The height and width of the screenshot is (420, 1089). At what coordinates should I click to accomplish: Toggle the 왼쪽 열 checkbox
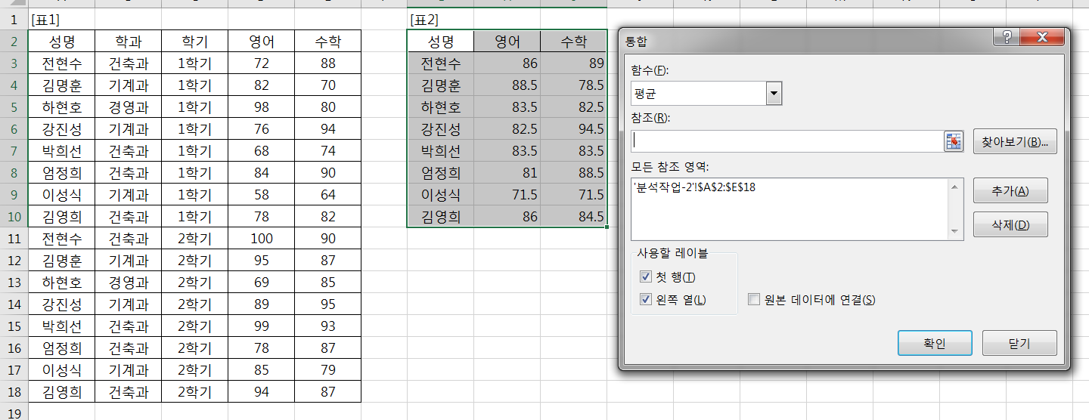tap(645, 299)
